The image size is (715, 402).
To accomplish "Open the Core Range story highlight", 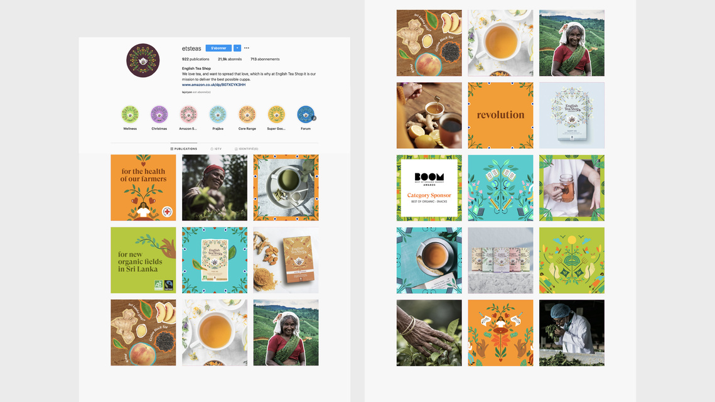I will [x=247, y=114].
